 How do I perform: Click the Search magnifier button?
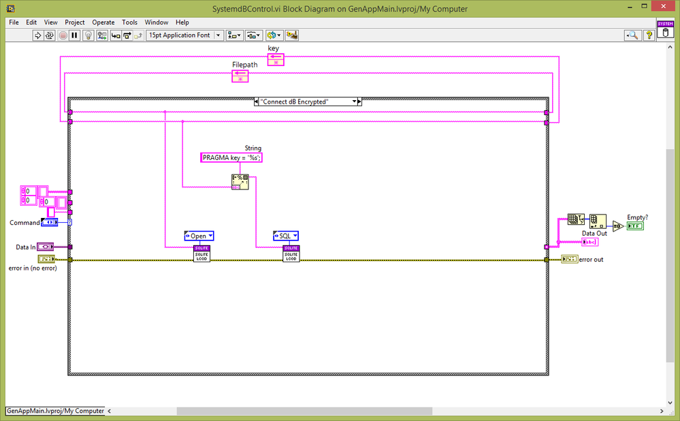point(632,35)
